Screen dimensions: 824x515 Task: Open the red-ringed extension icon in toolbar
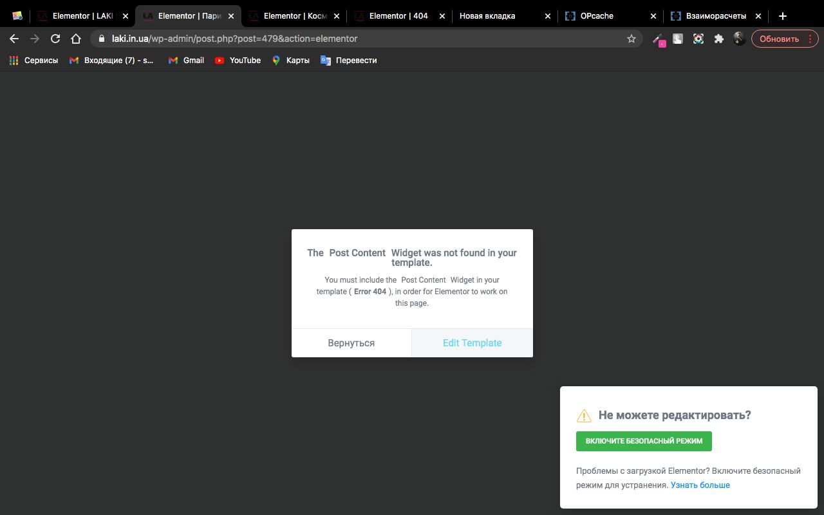pyautogui.click(x=698, y=39)
